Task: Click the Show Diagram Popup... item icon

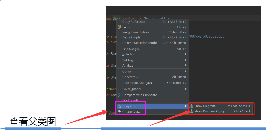Action: [x=191, y=111]
